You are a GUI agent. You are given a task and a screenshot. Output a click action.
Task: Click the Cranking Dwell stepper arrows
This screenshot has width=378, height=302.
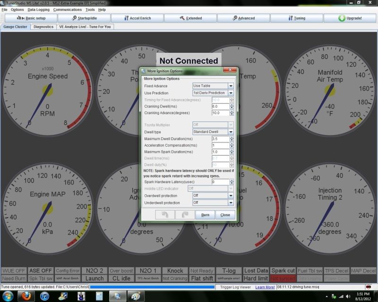232,106
